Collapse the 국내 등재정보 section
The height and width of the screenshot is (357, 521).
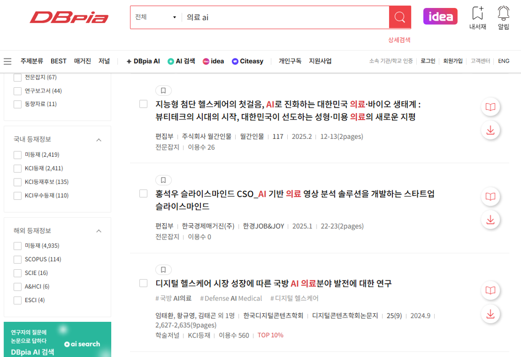[x=99, y=140]
